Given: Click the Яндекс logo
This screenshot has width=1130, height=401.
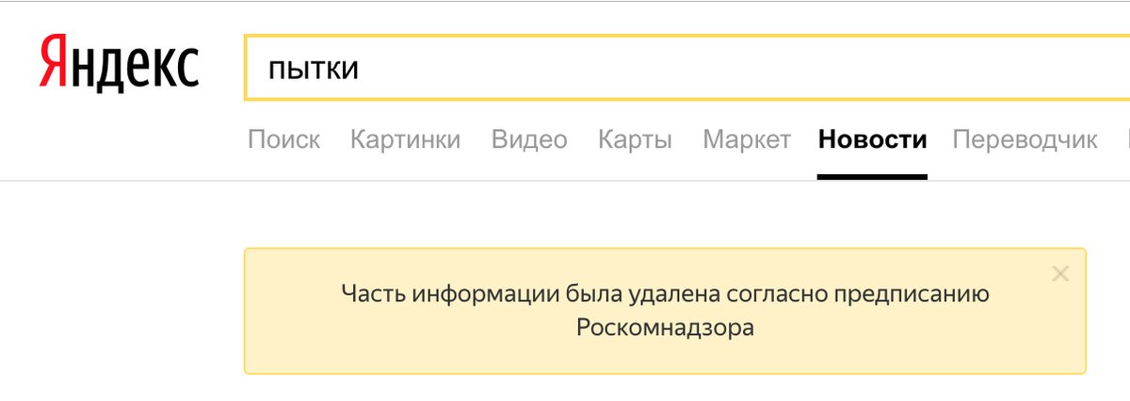Looking at the screenshot, I should [119, 68].
